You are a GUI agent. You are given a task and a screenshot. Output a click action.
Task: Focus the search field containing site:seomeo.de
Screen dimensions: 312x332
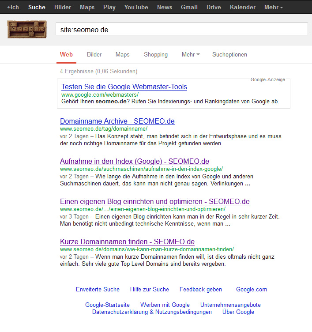182,29
